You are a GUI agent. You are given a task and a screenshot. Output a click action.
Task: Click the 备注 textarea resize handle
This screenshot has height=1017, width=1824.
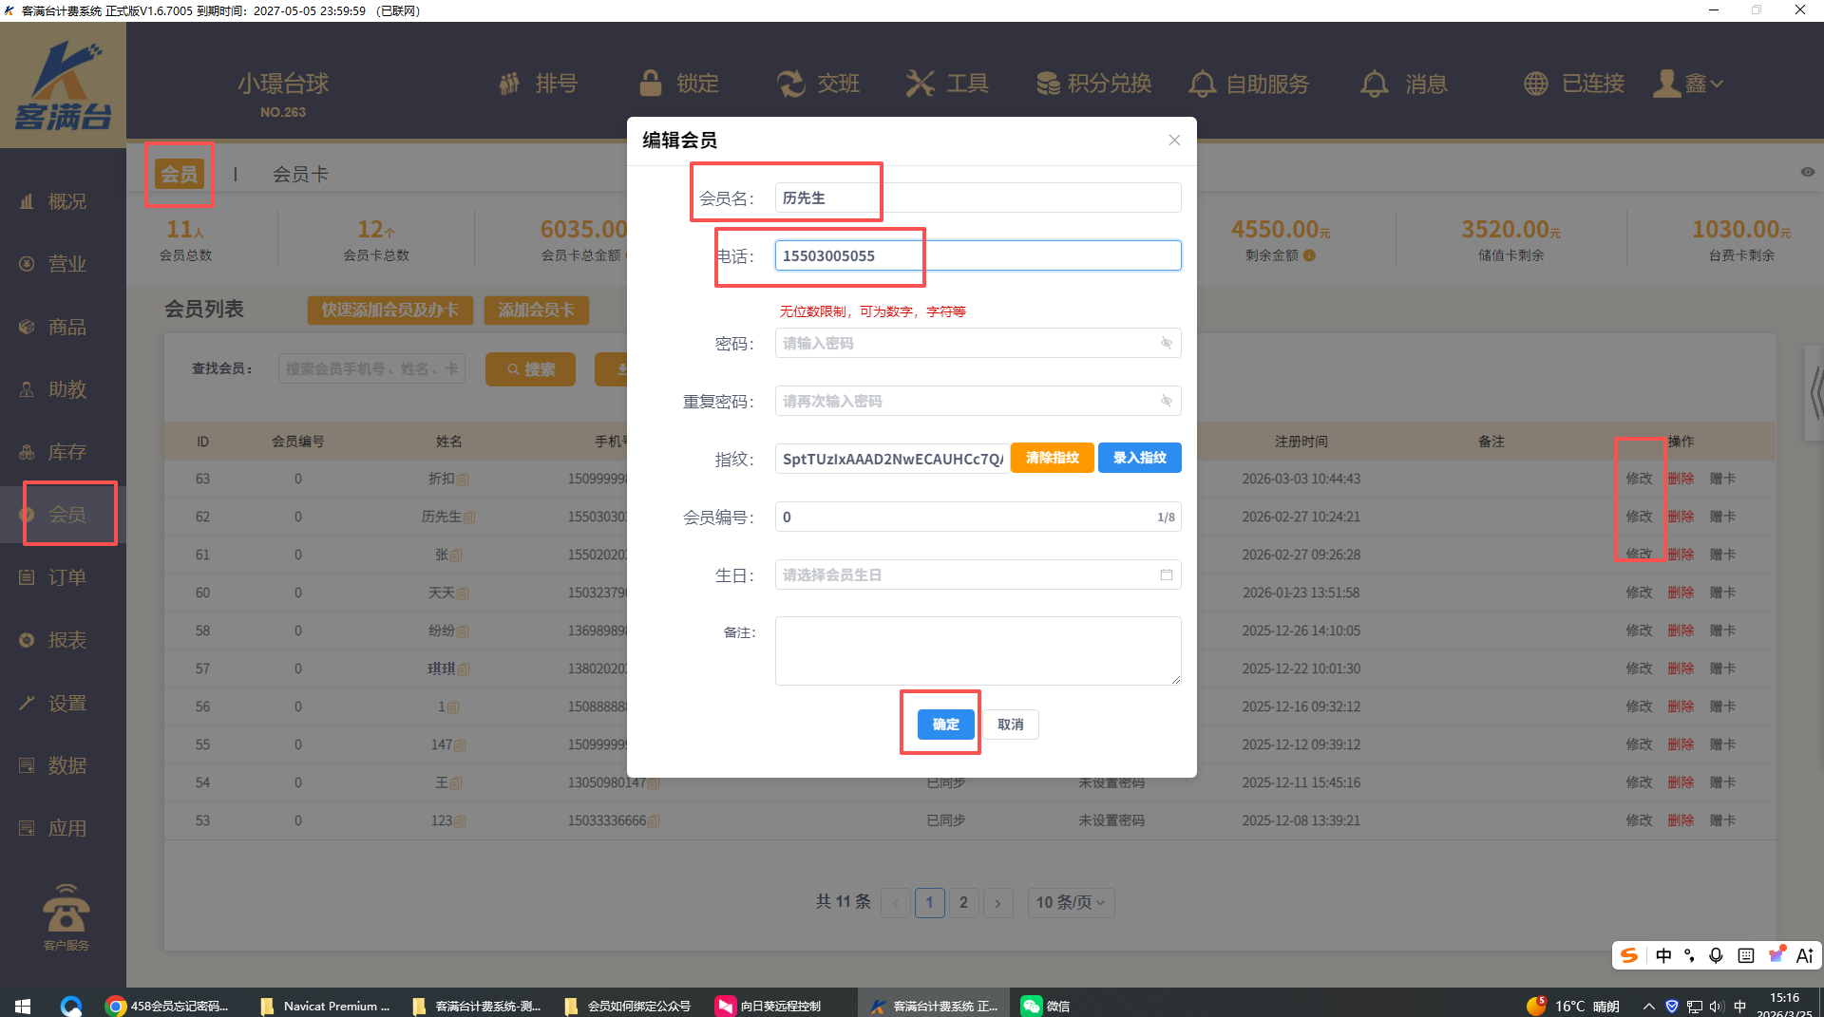pyautogui.click(x=1175, y=679)
